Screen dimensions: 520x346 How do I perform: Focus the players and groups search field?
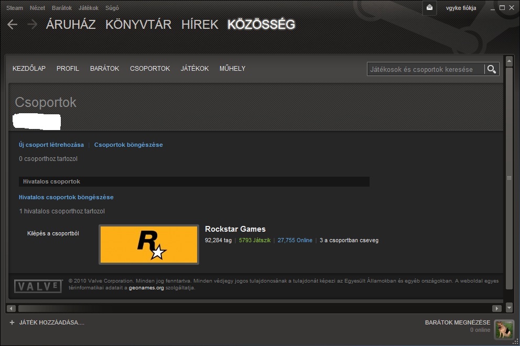tap(426, 69)
